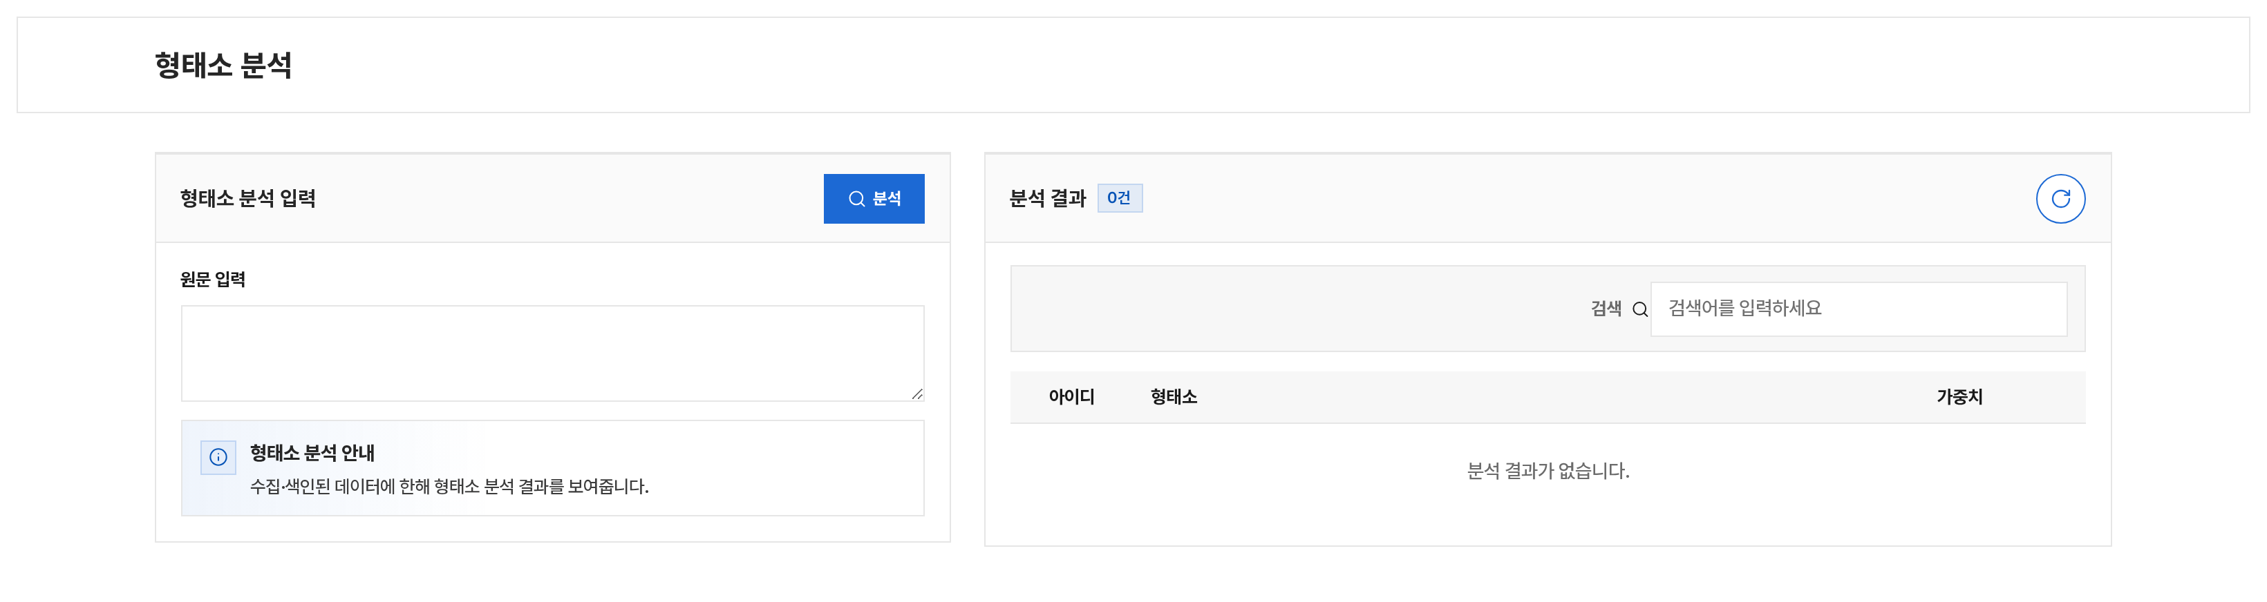Click the 검색어를 입력하세요 search field
Viewport: 2267px width, 602px height.
tap(1858, 309)
